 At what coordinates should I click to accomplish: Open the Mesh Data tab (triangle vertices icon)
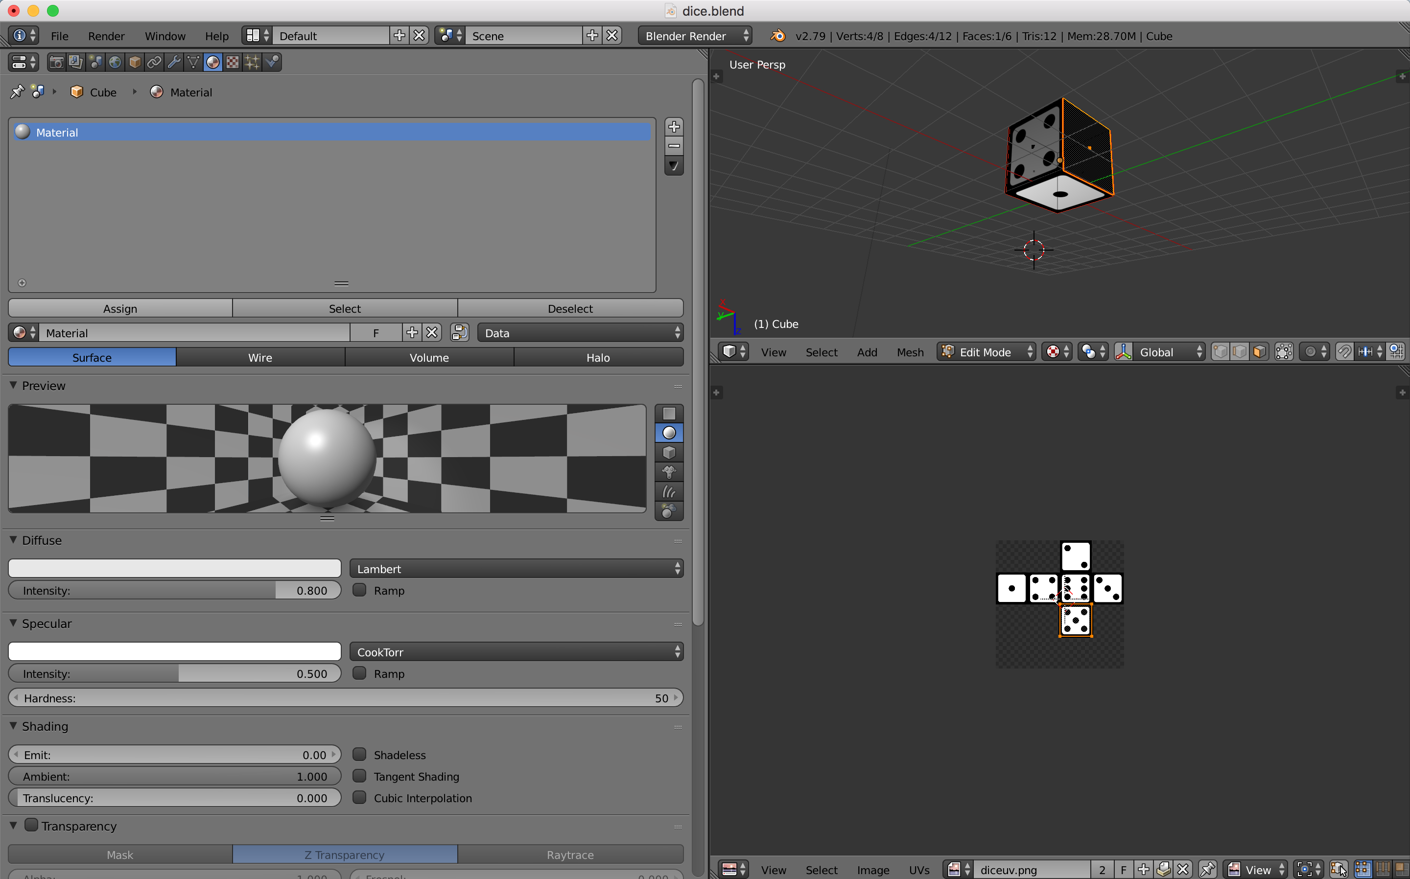click(x=193, y=62)
